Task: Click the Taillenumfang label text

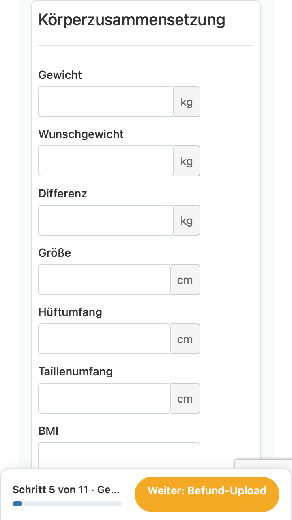Action: 75,372
